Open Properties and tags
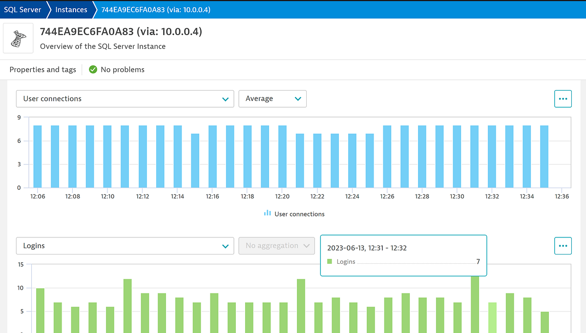The width and height of the screenshot is (586, 333). click(x=42, y=70)
